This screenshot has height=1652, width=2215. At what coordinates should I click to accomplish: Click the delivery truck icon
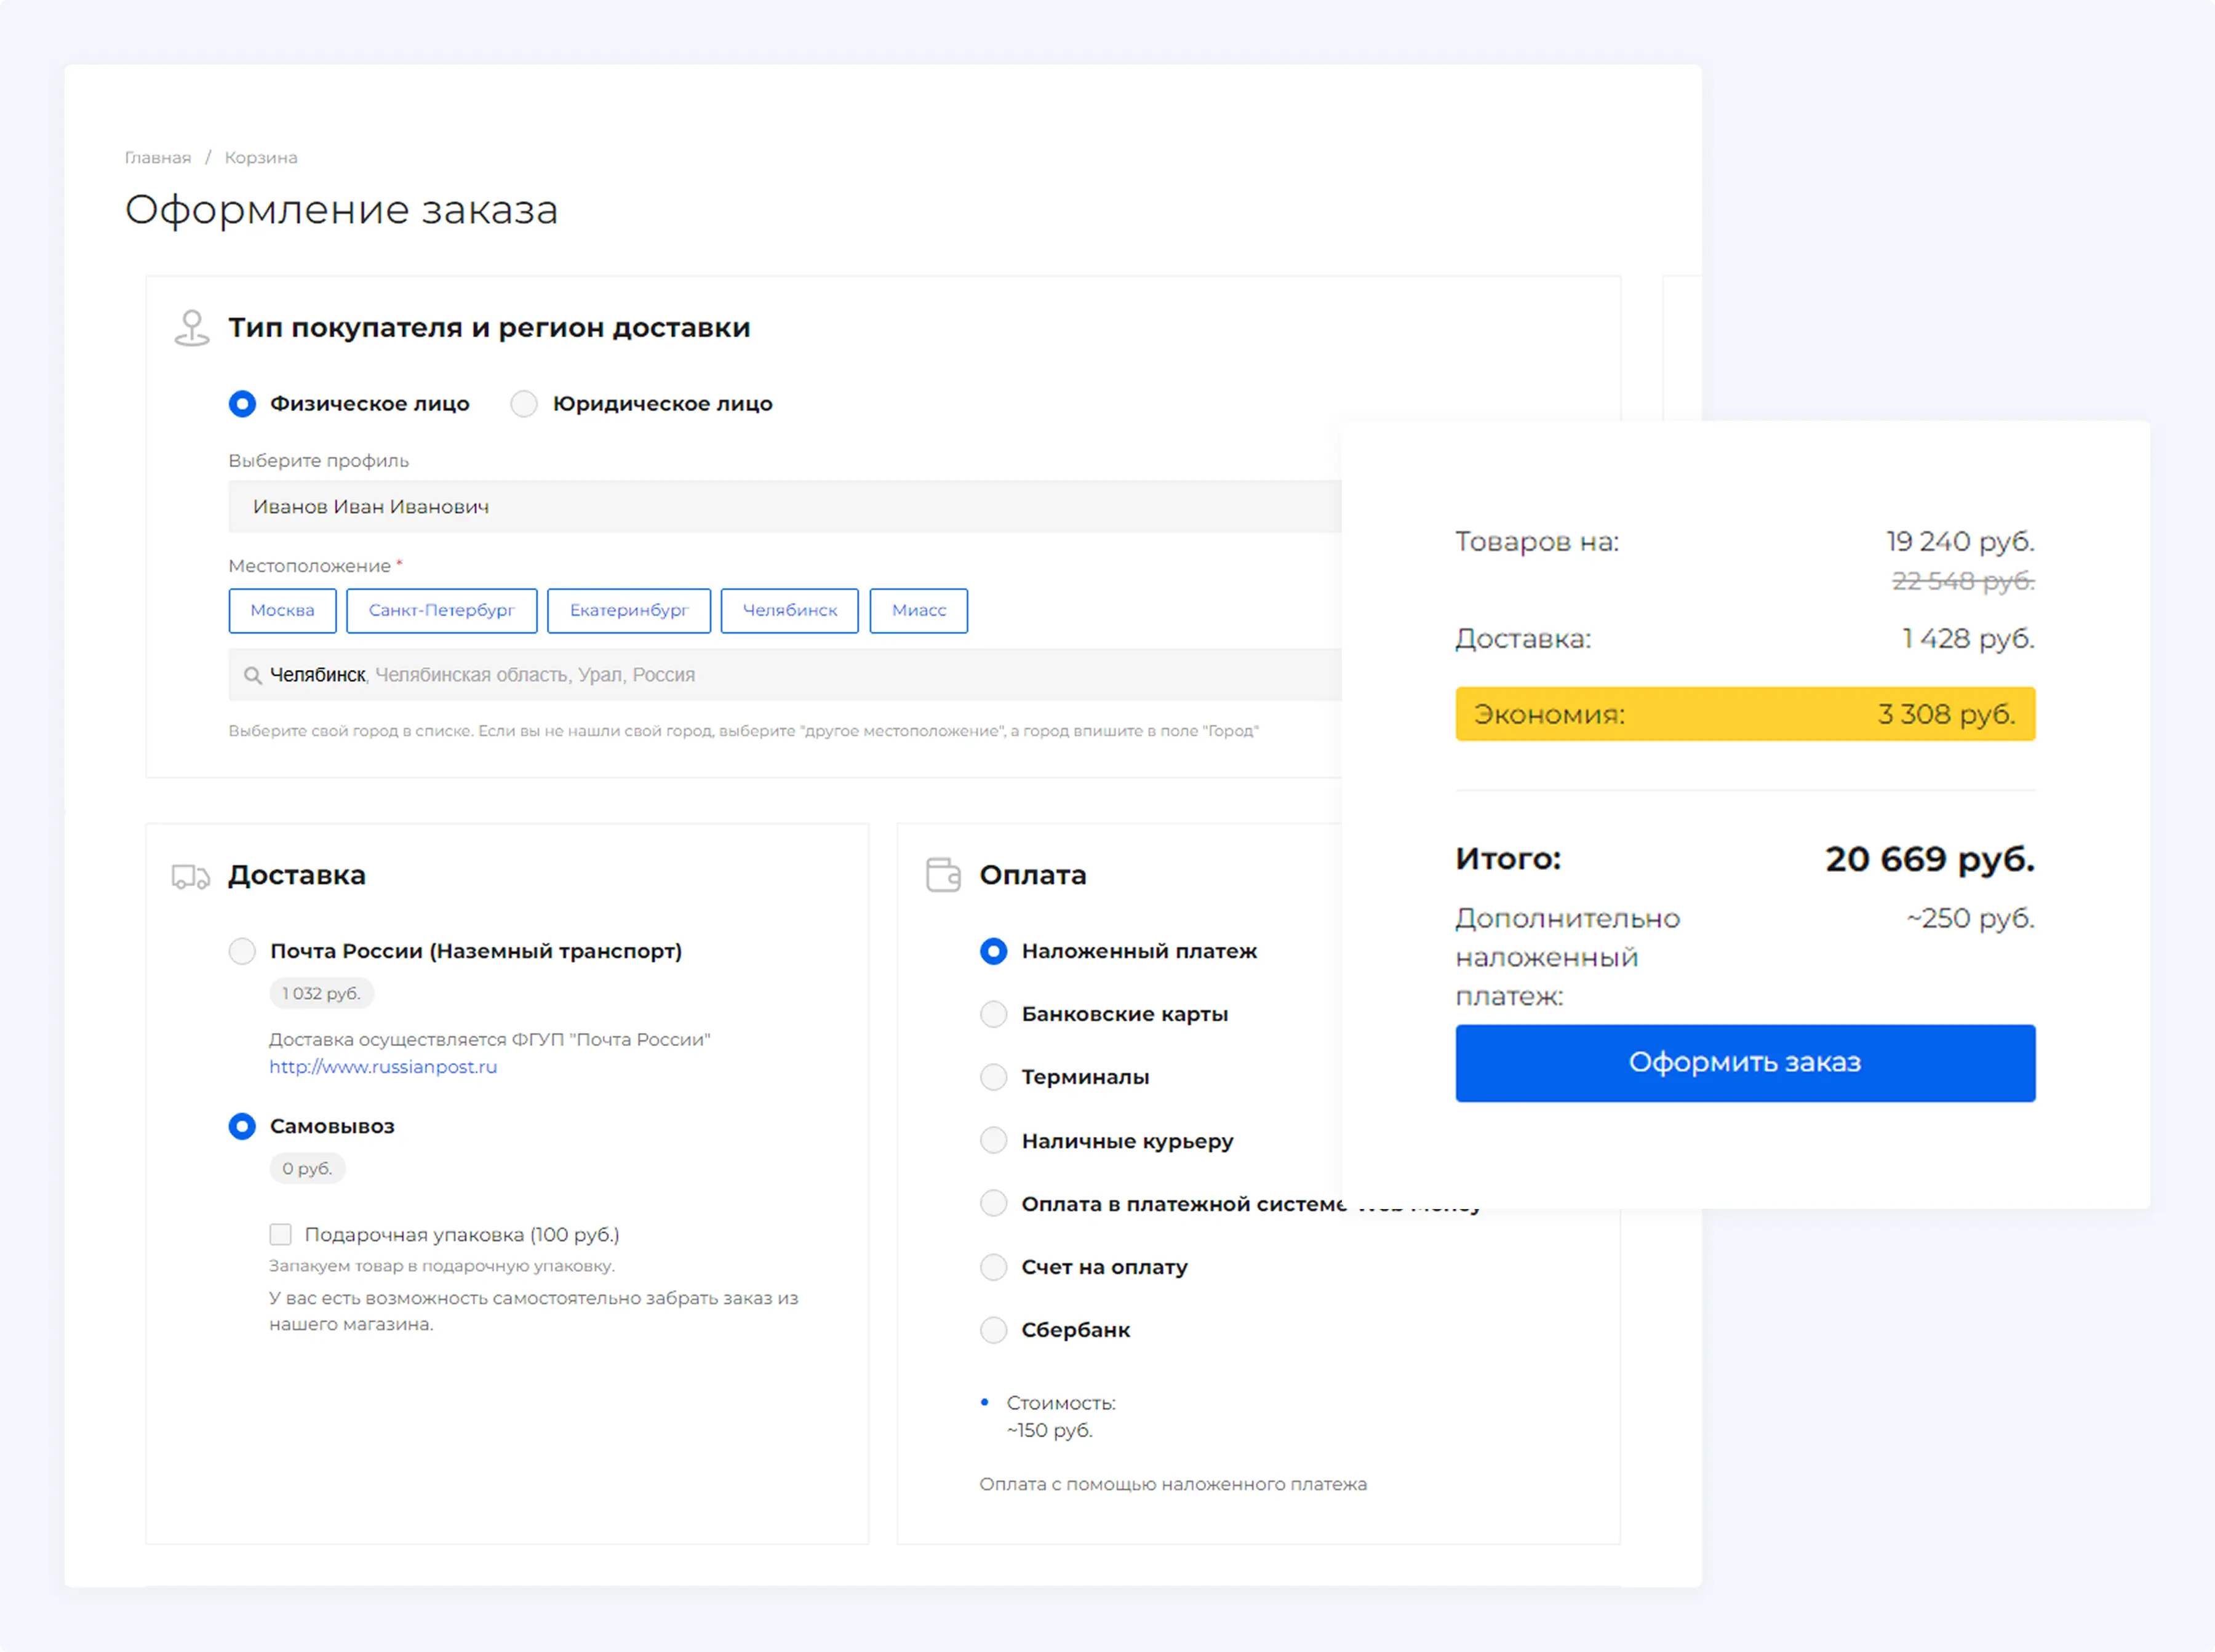(x=190, y=877)
